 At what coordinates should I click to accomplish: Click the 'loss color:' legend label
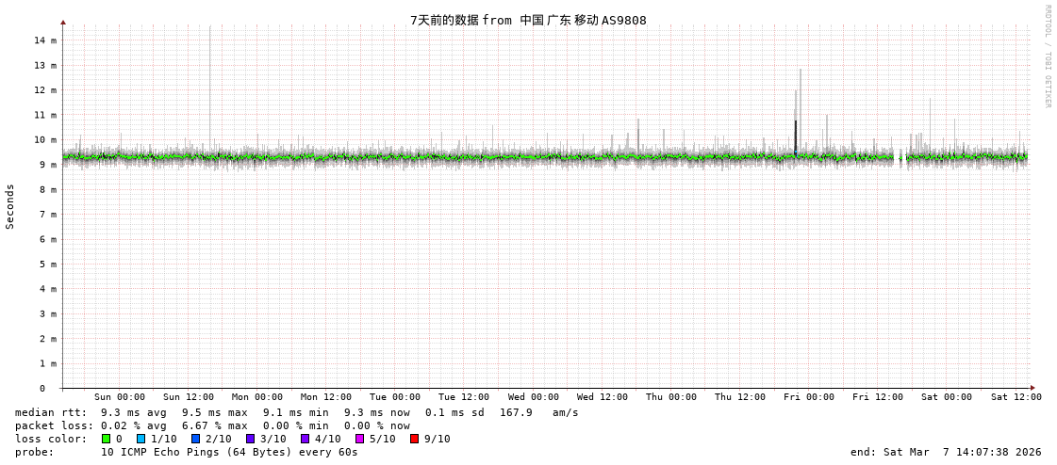coord(51,439)
